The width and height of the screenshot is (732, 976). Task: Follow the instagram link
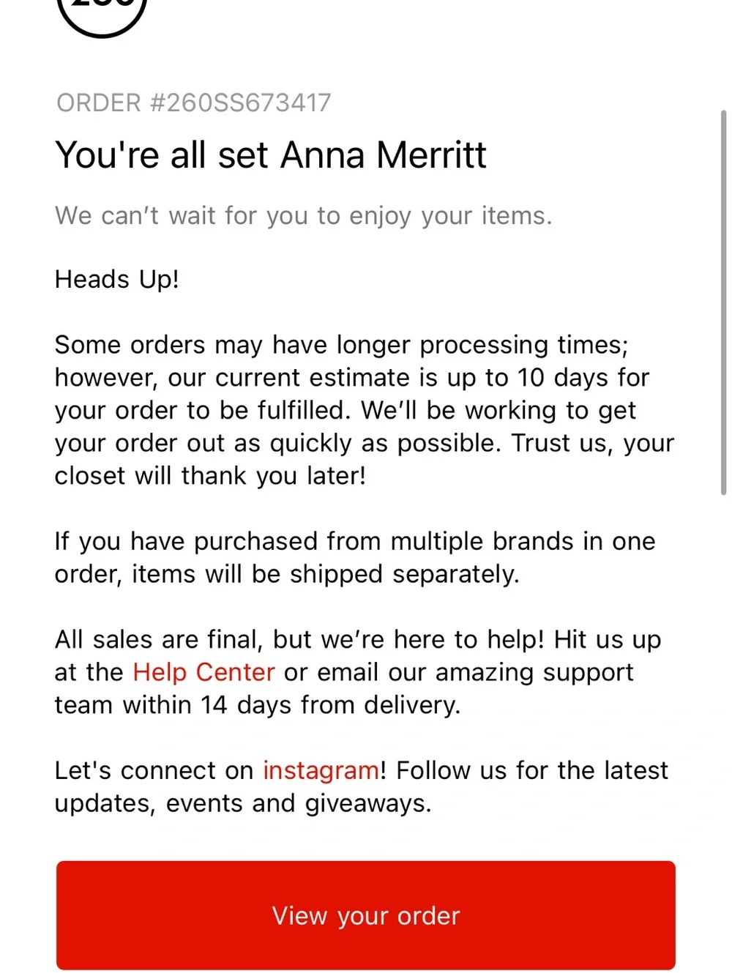click(321, 771)
